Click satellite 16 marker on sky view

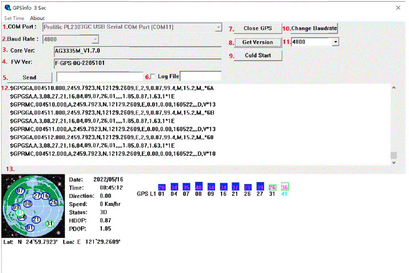coord(45,196)
